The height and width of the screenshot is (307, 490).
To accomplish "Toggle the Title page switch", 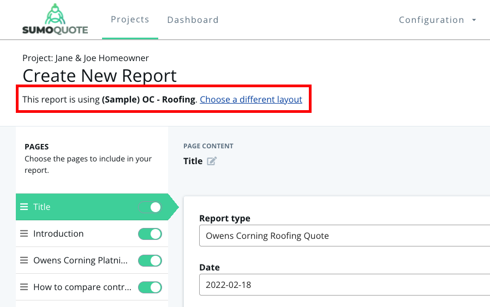I will coord(150,207).
